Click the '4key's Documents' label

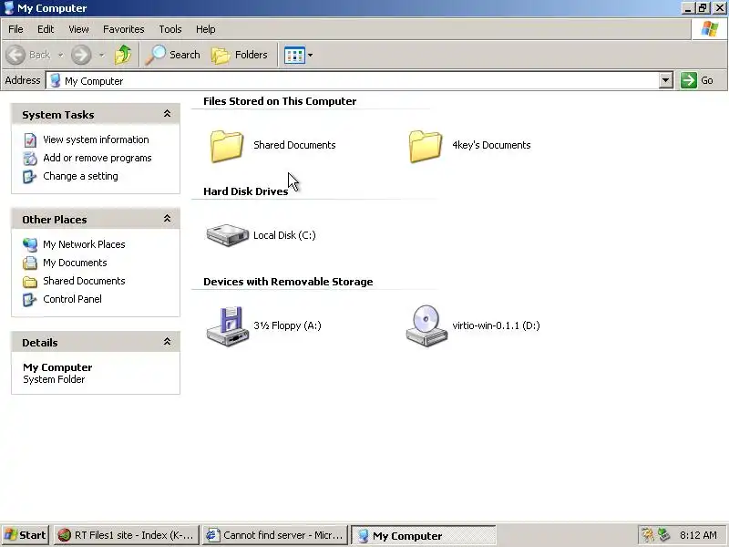pos(491,145)
